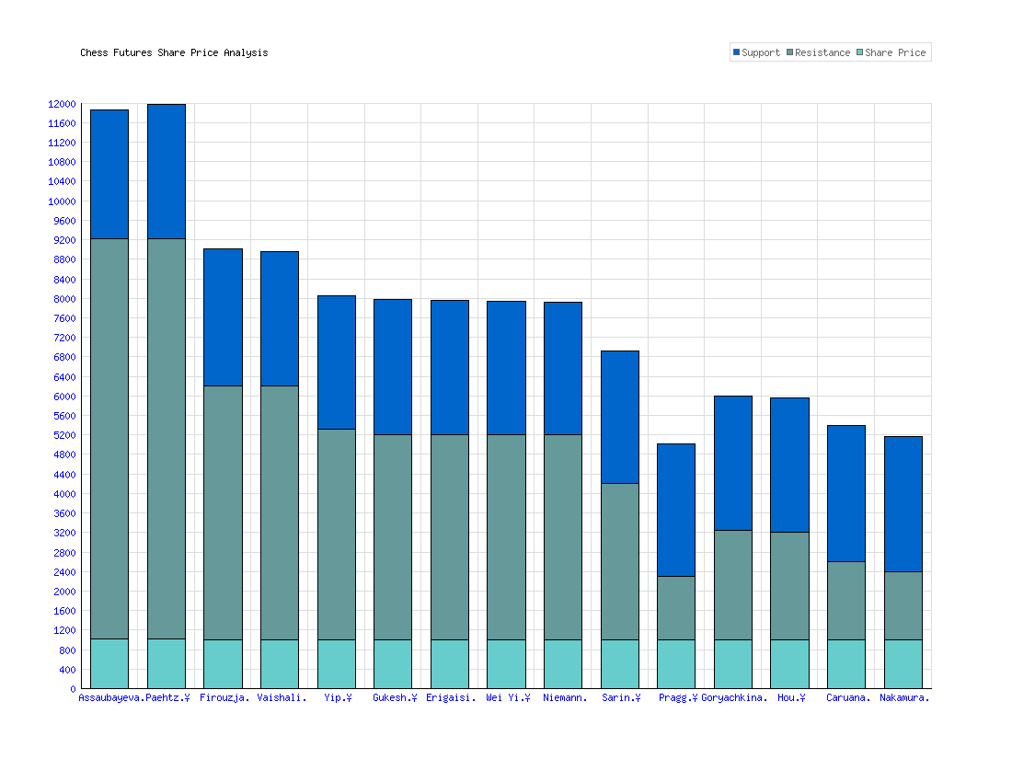Click Paehtz's gray-green Resistance bar segment

167,439
